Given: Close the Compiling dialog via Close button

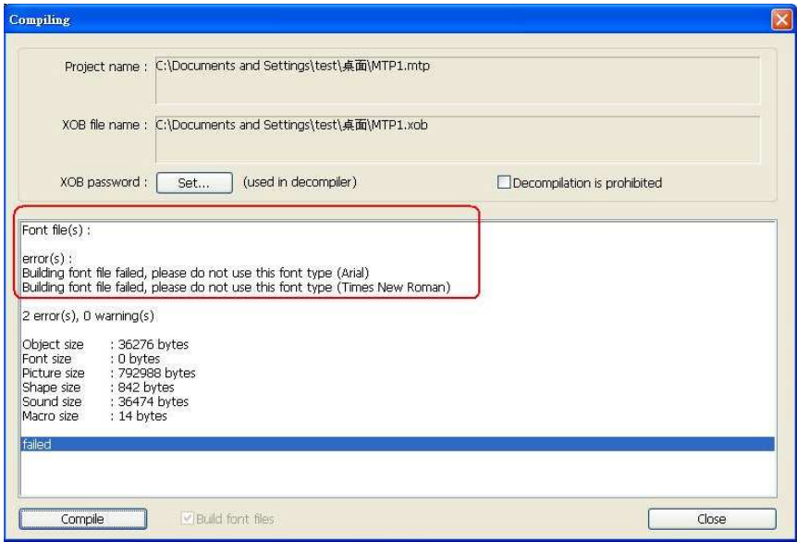Looking at the screenshot, I should pos(712,519).
